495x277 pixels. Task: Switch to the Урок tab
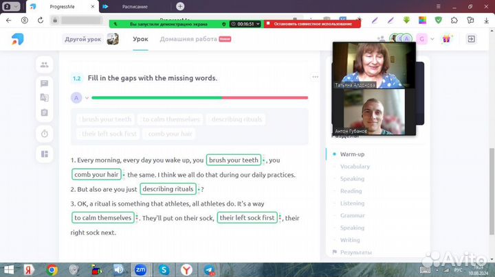pyautogui.click(x=140, y=39)
